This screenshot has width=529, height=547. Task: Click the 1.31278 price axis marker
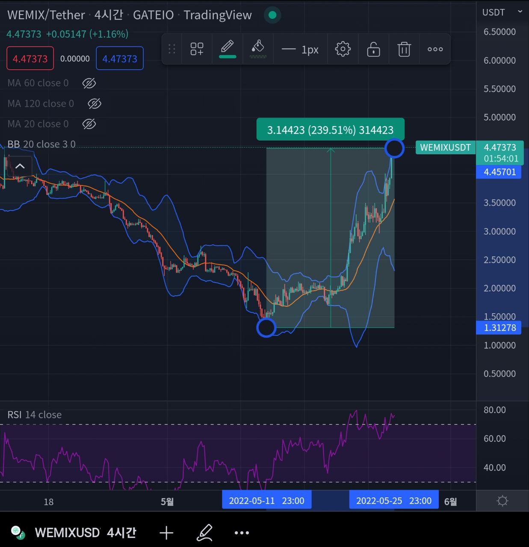(x=499, y=328)
